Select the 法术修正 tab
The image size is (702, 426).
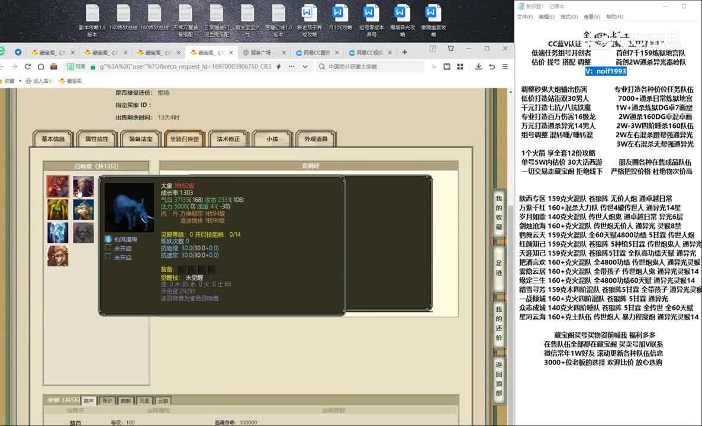click(x=228, y=138)
